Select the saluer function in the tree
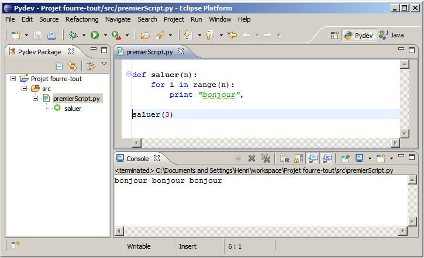This screenshot has width=424, height=258. coord(73,109)
